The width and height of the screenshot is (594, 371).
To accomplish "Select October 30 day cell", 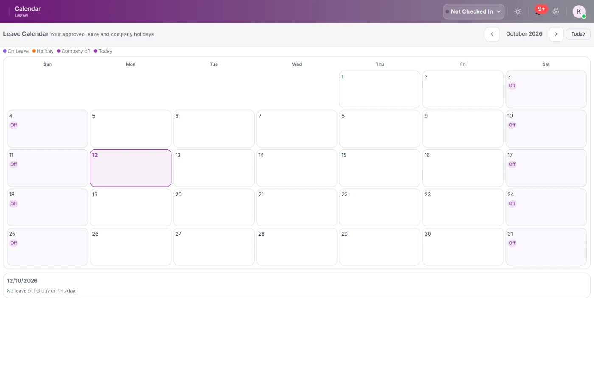I will coord(463,247).
